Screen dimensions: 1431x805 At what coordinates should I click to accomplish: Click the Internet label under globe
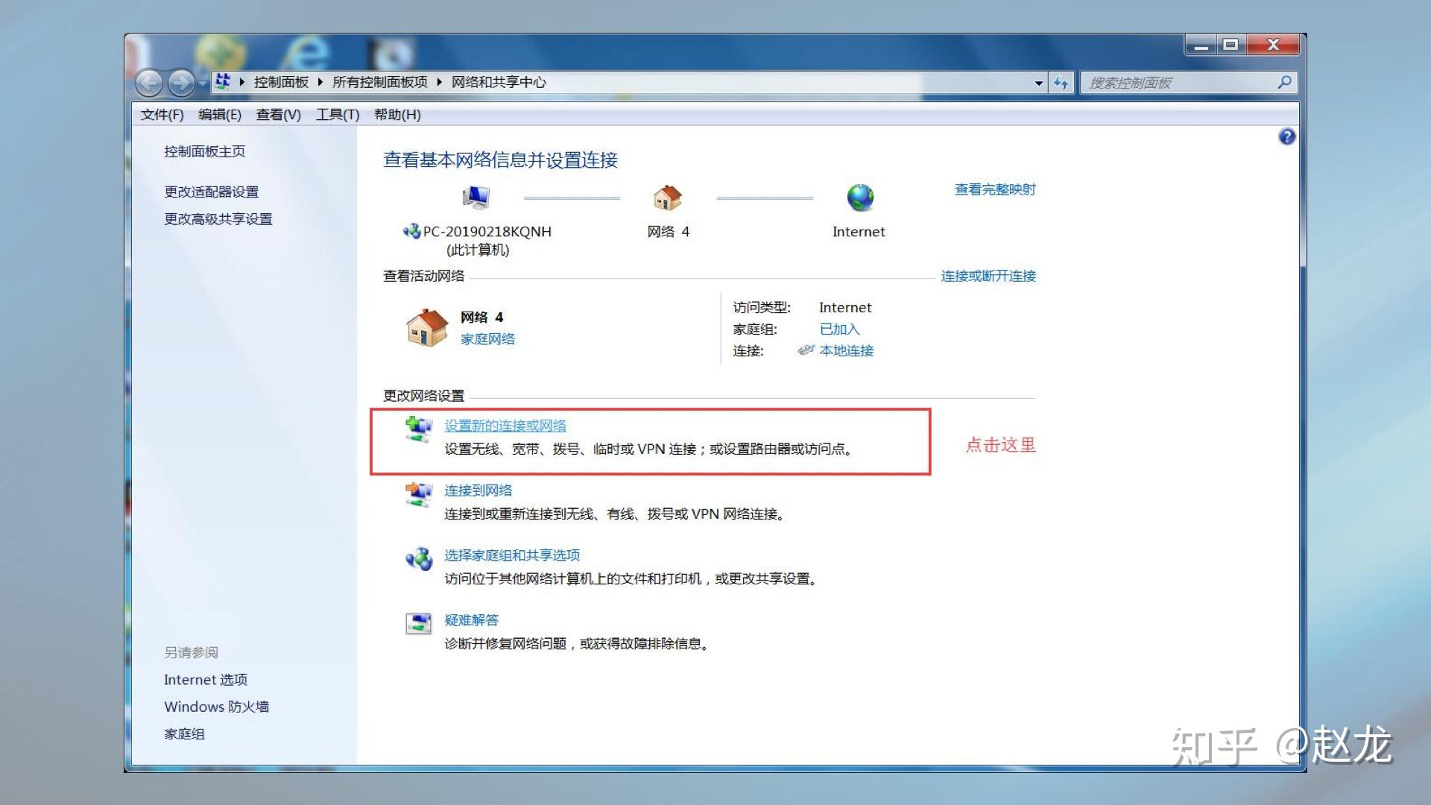point(859,232)
